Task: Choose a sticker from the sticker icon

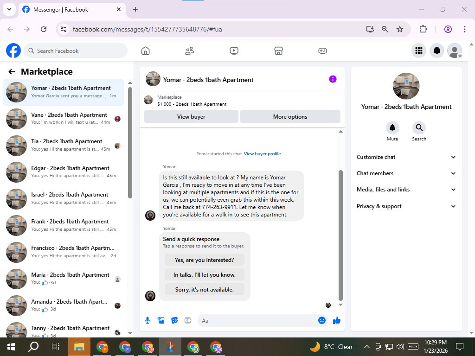Action: 174,320
